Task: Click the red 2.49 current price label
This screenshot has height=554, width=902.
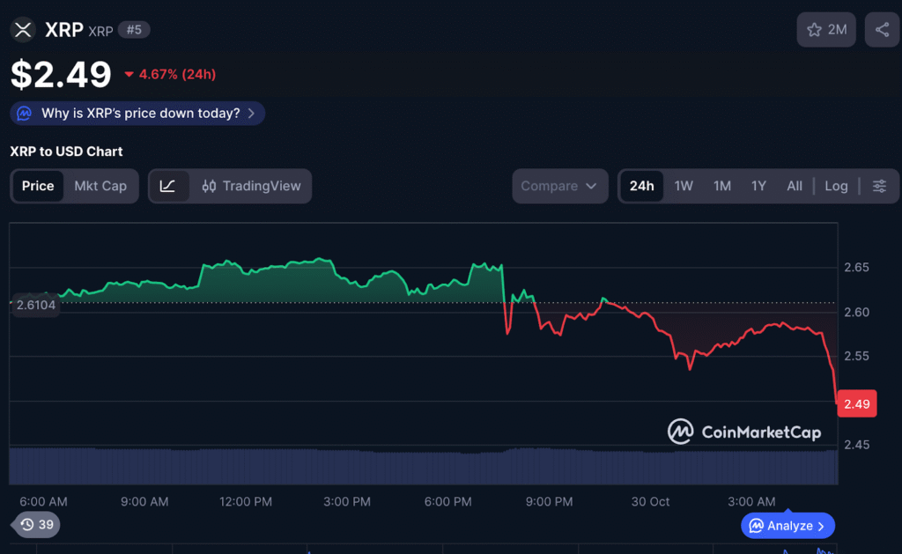Action: pos(856,404)
